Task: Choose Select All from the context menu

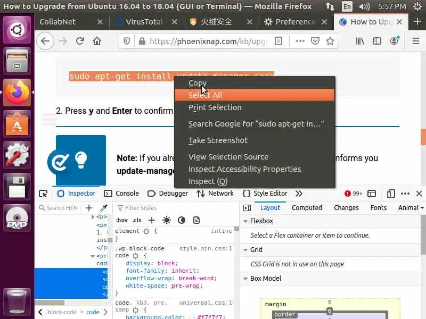Action: (x=255, y=95)
